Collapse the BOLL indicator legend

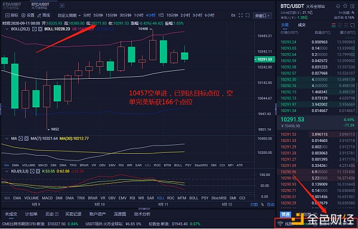(x=7, y=29)
